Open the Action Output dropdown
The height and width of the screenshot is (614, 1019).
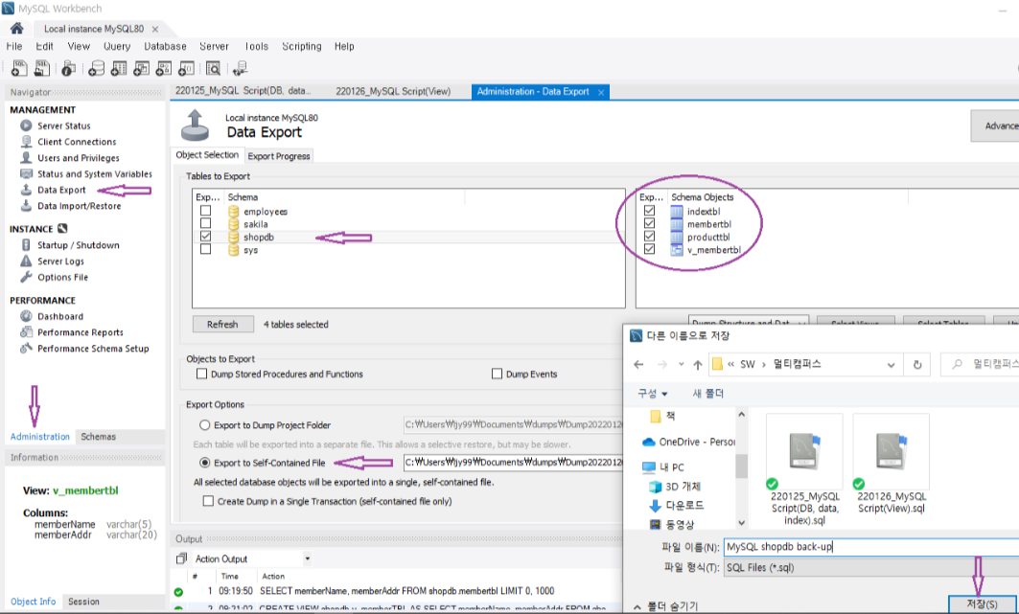[x=308, y=558]
